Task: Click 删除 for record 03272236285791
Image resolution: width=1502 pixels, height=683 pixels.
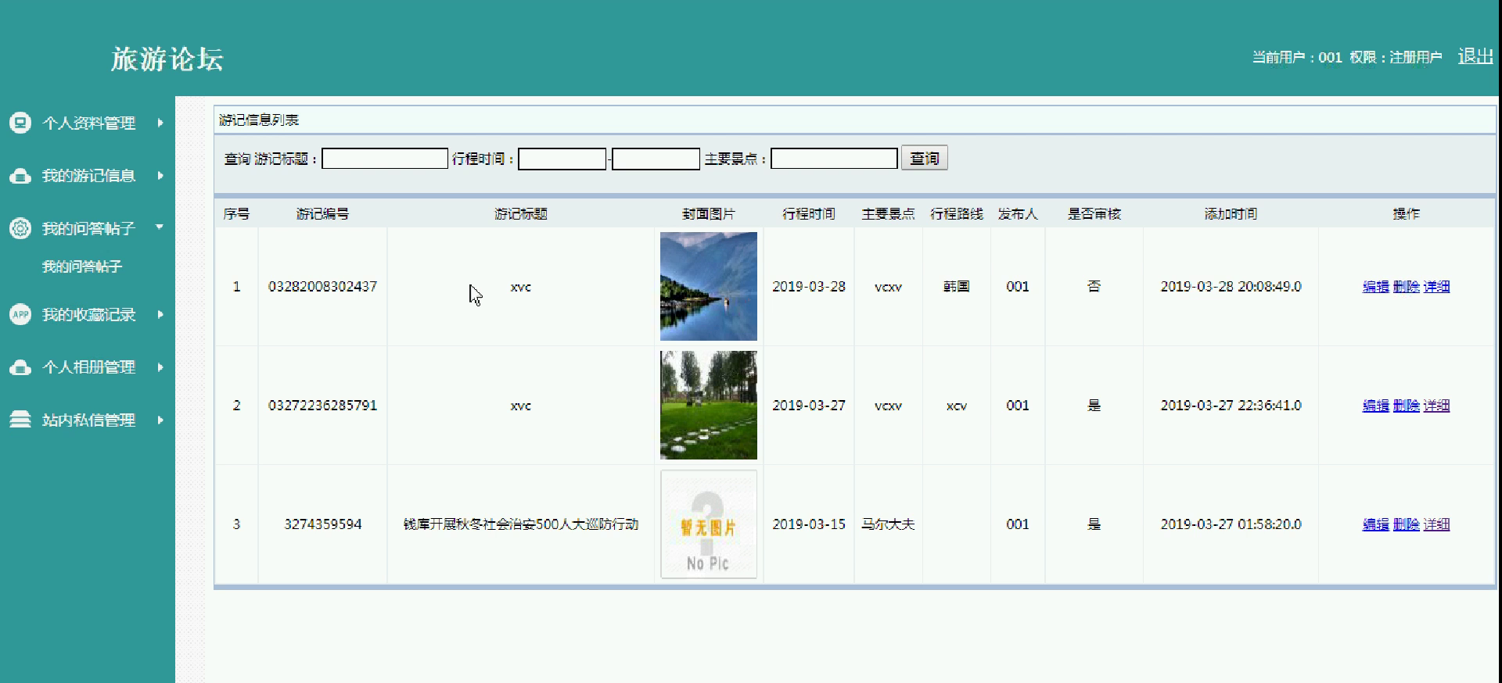Action: point(1406,406)
